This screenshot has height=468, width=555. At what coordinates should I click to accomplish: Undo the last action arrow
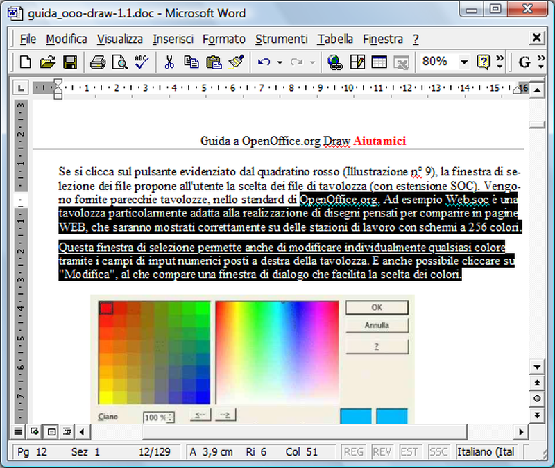[x=264, y=62]
